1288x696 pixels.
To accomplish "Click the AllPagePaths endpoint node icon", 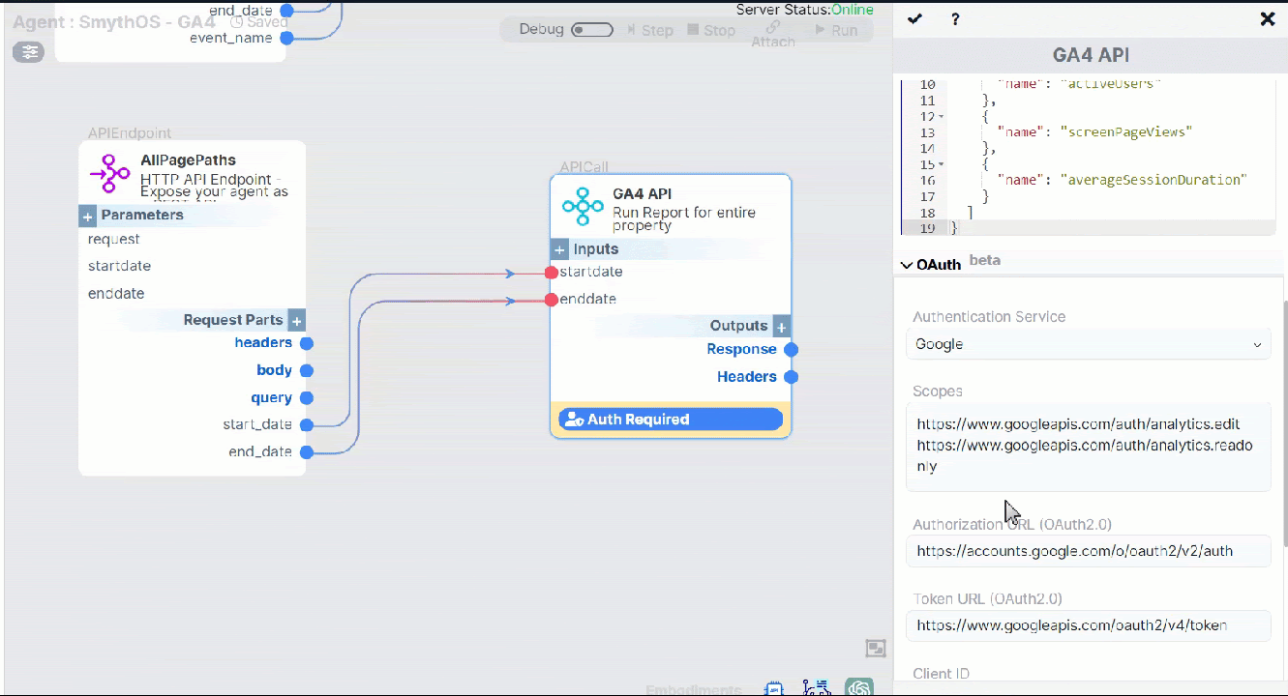I will (x=109, y=174).
